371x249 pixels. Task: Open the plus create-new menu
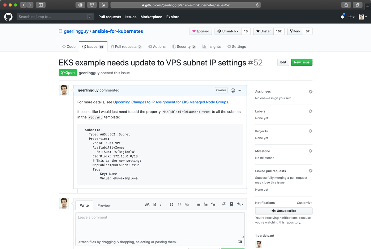(x=351, y=17)
